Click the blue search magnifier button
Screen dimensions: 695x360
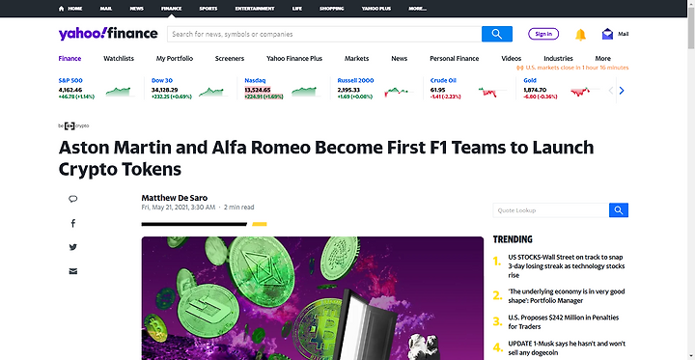497,34
